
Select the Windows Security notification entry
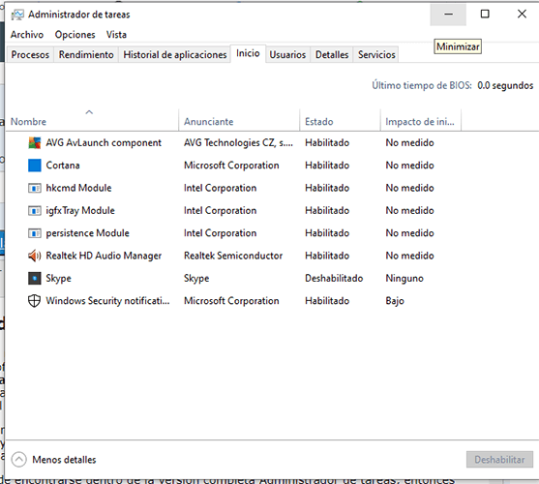(108, 301)
